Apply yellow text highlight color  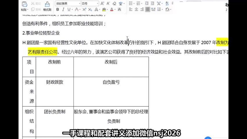point(104,10)
